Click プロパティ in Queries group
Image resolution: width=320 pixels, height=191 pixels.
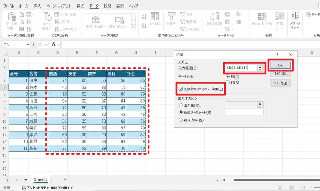pyautogui.click(x=64, y=22)
